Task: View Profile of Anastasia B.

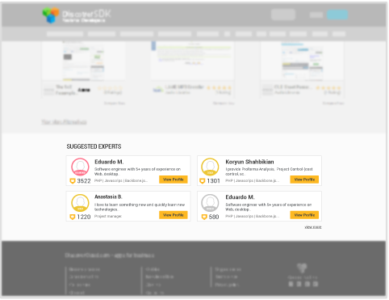Action: pyautogui.click(x=174, y=215)
